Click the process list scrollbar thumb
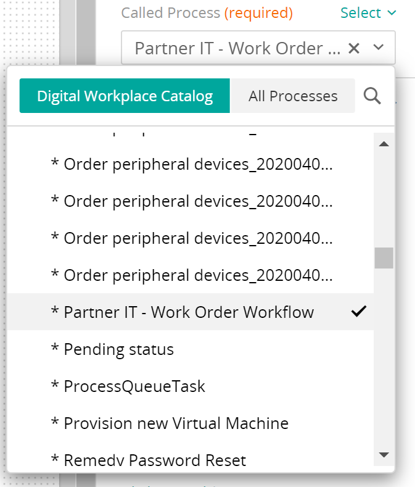 tap(384, 257)
